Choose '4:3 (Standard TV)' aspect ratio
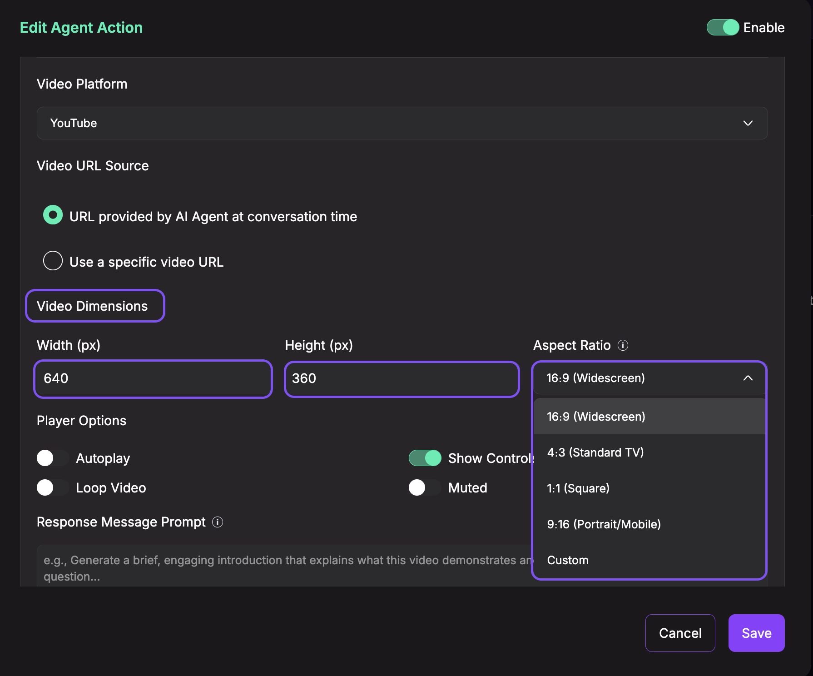 click(x=595, y=452)
